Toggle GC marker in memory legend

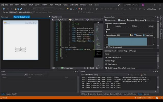pos(131,35)
